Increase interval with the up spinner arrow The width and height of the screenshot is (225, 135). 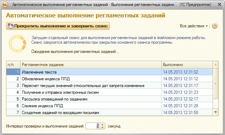(102, 125)
